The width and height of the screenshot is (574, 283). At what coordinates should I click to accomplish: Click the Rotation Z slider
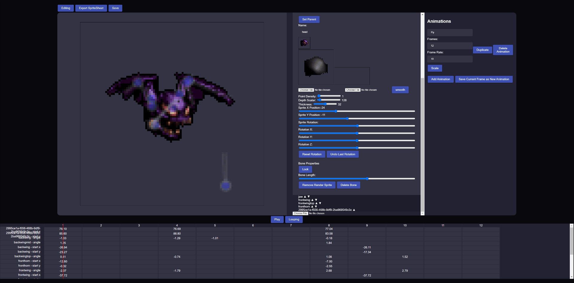[357, 148]
